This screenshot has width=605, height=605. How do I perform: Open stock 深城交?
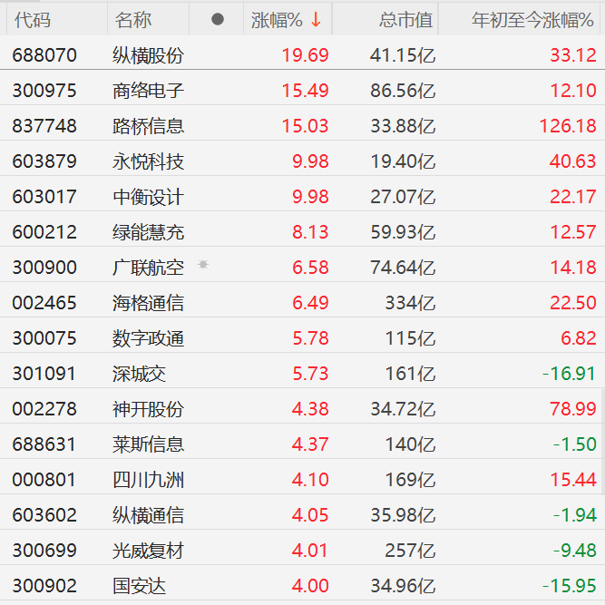point(139,374)
